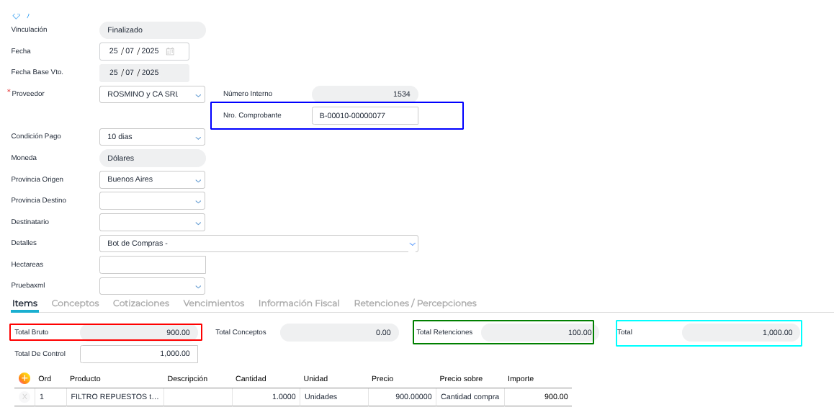Expand the Provincia Origen dropdown

(x=198, y=179)
